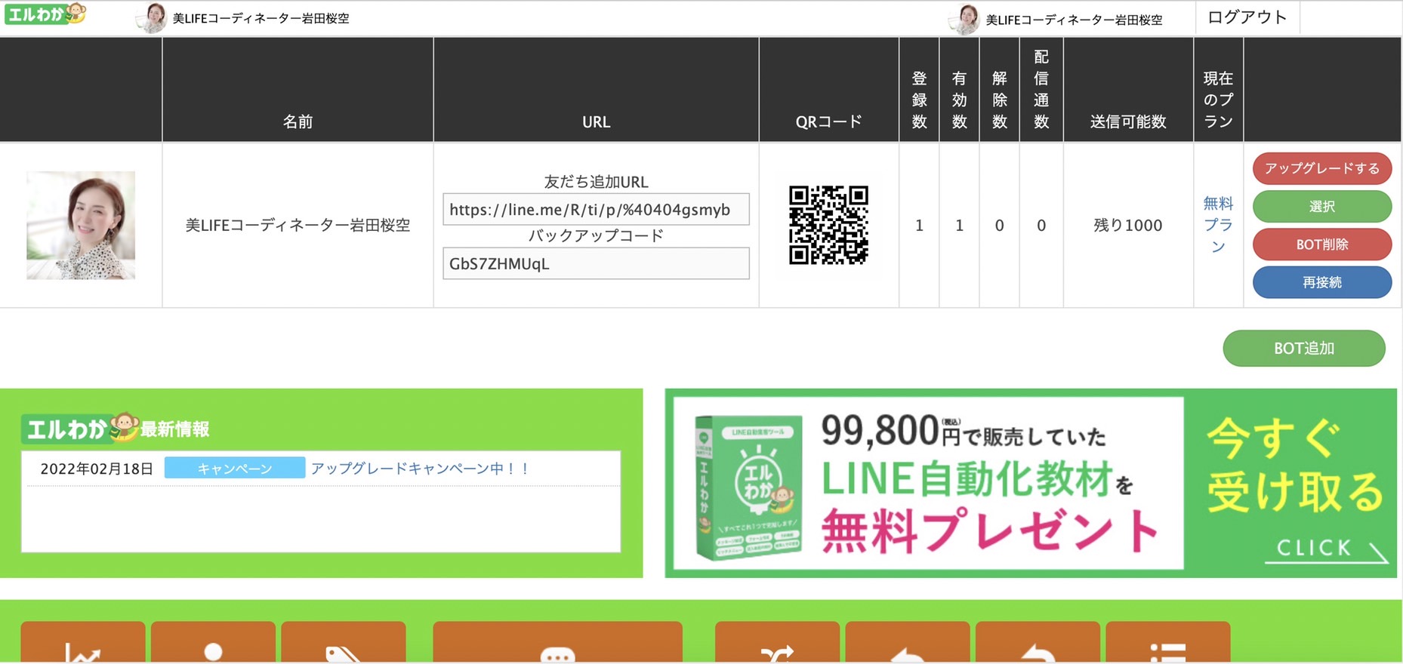Click the バックアップコード label
This screenshot has width=1403, height=664.
point(596,235)
